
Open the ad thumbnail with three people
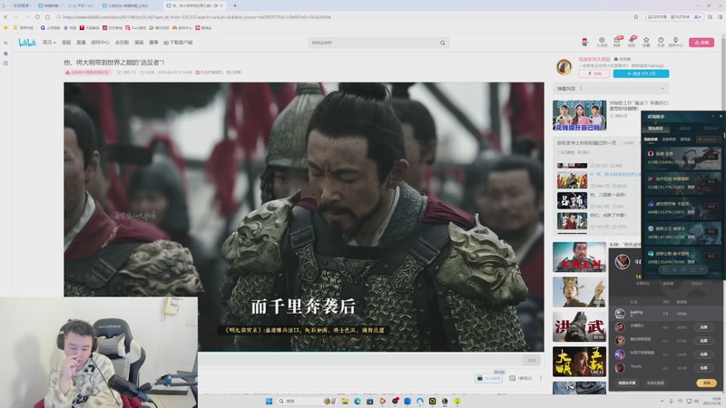point(579,115)
